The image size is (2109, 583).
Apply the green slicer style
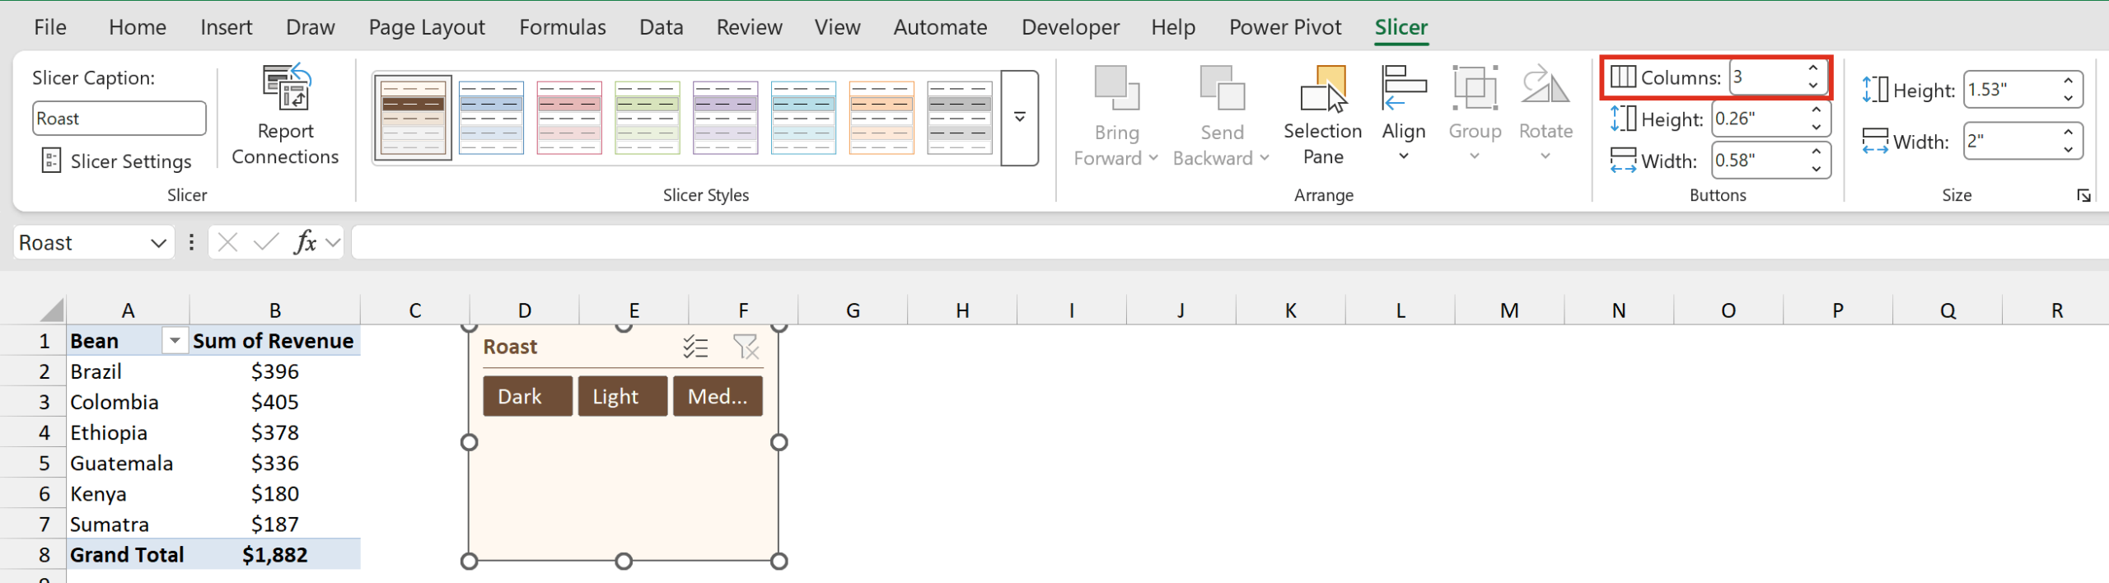tap(648, 118)
